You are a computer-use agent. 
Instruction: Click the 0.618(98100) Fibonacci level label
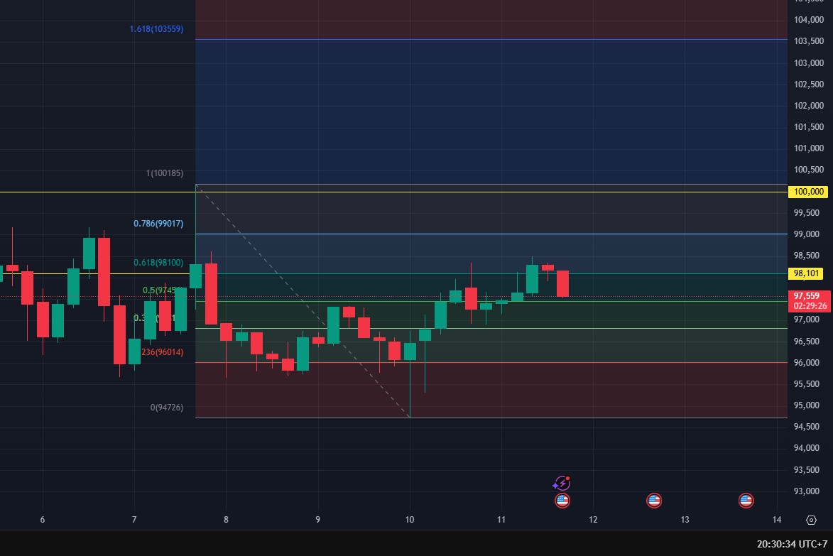pos(158,263)
